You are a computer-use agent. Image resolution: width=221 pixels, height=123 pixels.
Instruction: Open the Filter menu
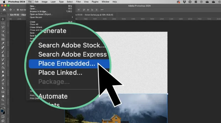[78, 2]
